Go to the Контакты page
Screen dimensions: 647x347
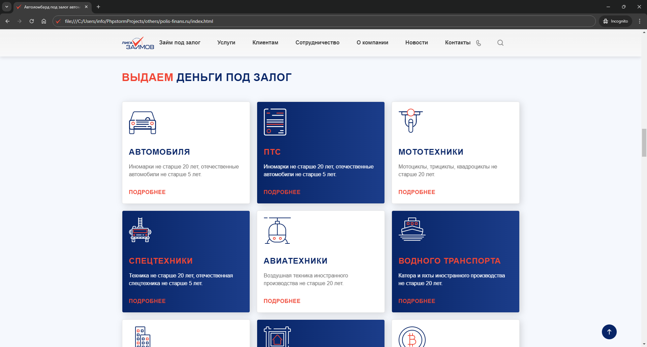(x=458, y=43)
